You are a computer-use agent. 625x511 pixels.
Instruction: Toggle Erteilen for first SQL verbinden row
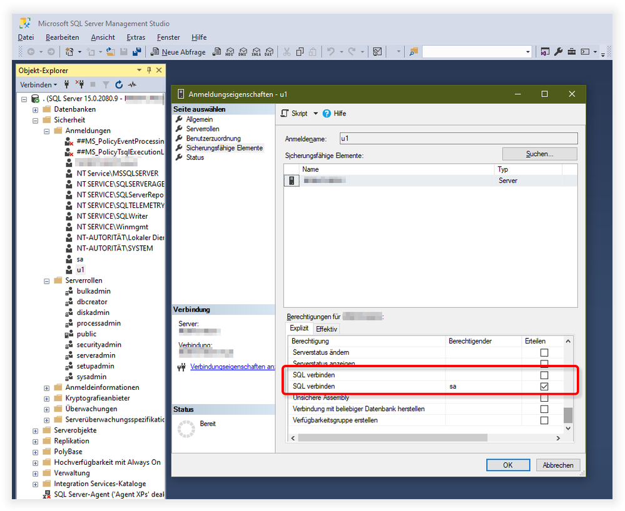[544, 375]
